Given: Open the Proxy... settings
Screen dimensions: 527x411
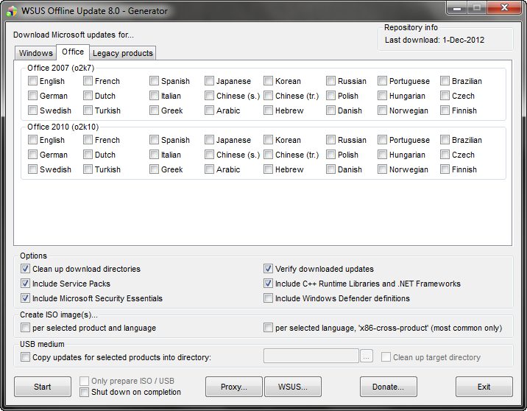Looking at the screenshot, I should 234,387.
